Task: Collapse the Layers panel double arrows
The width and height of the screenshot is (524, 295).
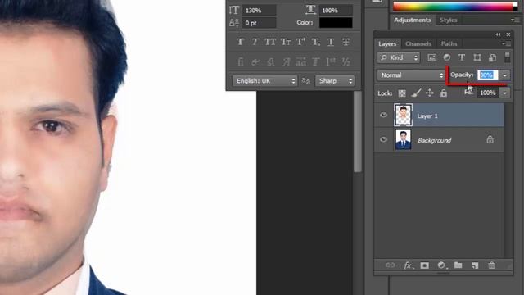Action: pos(498,34)
